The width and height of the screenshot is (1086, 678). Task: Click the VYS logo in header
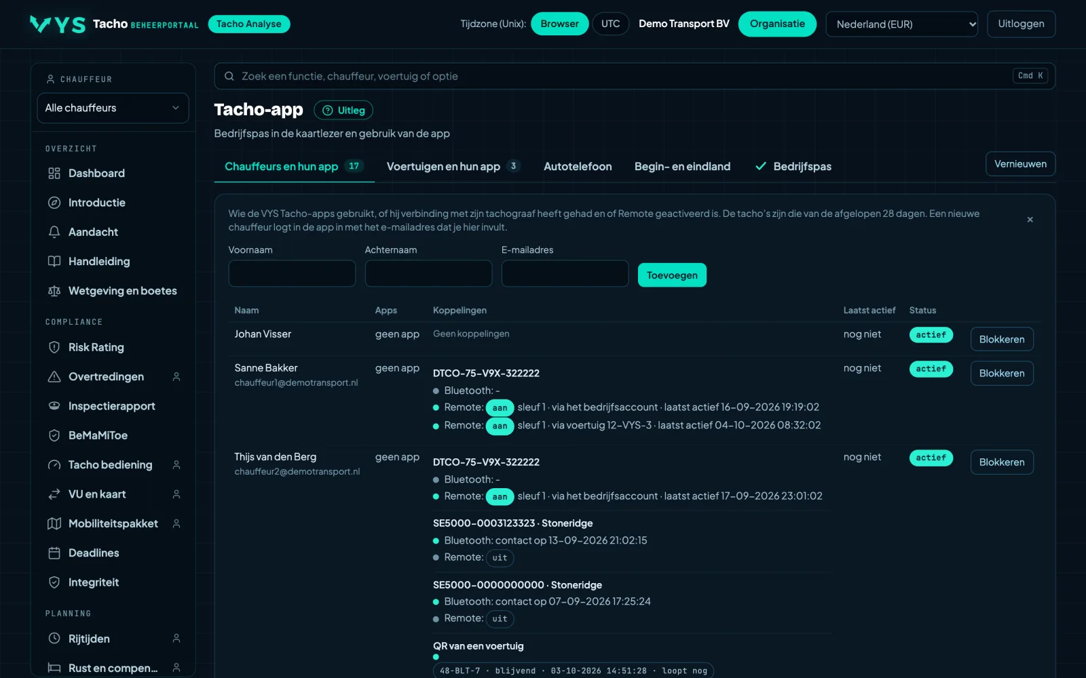click(58, 24)
